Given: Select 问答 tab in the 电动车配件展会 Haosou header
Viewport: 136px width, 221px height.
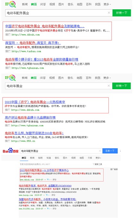Looking at the screenshot, I should 43,4.
